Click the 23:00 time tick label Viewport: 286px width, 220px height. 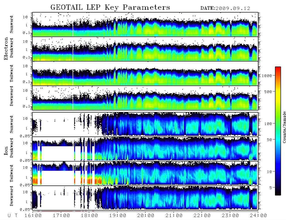(230, 215)
